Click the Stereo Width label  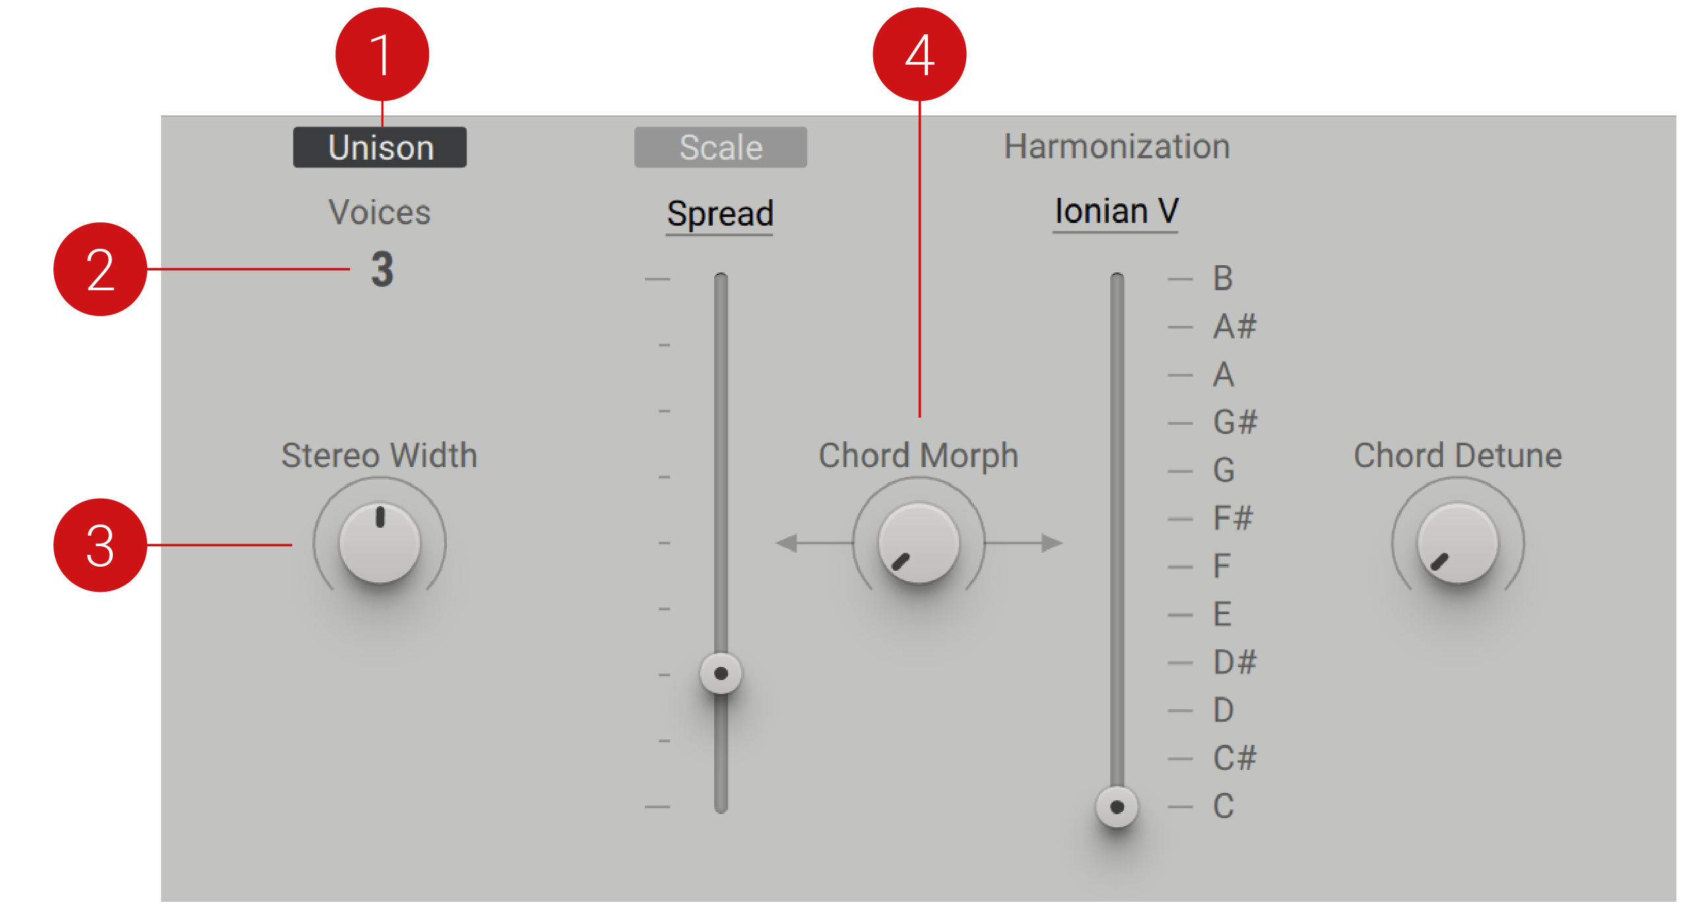click(x=379, y=455)
